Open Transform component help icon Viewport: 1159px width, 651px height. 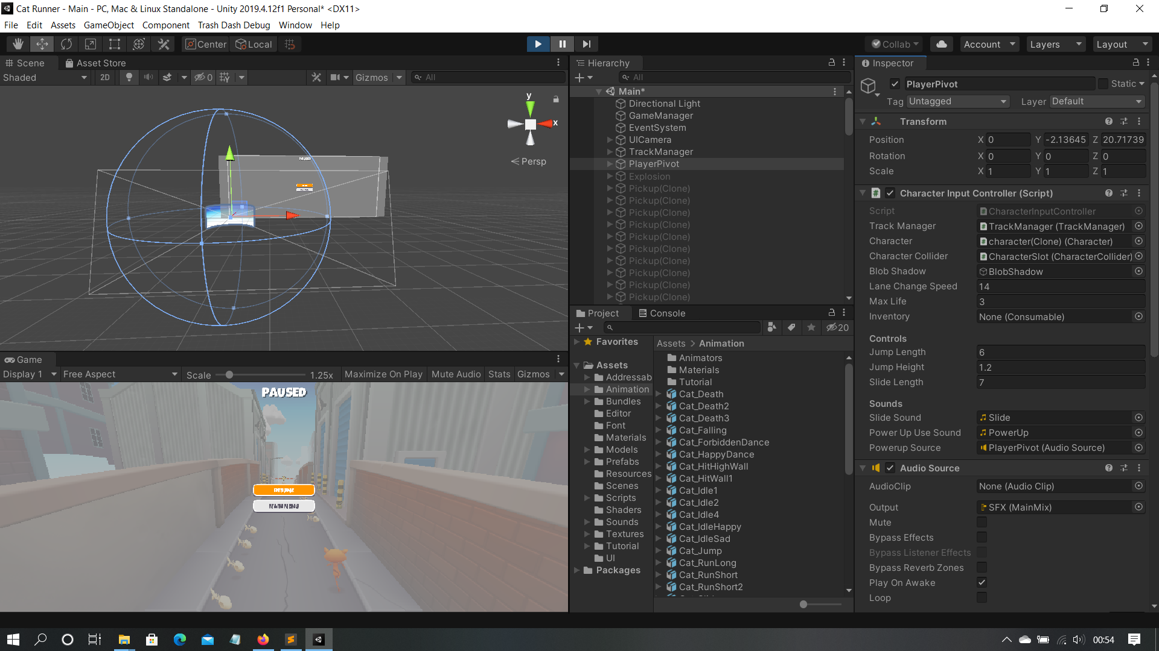pos(1108,121)
